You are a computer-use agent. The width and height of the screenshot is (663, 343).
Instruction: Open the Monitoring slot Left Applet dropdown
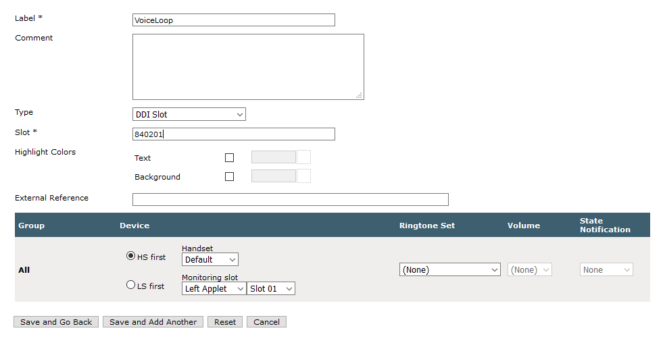[214, 288]
